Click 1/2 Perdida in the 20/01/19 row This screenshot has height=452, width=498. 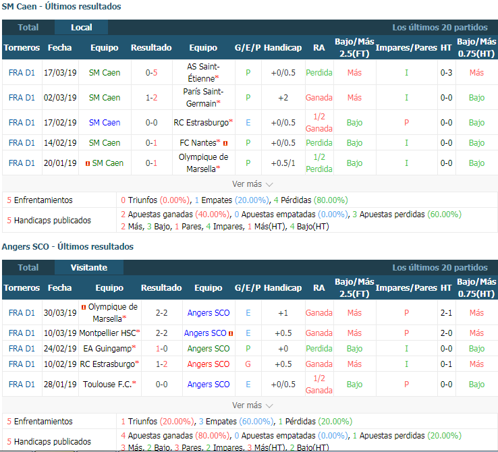(319, 163)
